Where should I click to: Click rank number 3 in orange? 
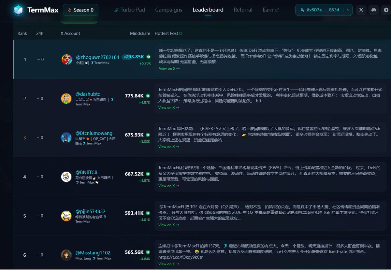(x=25, y=137)
